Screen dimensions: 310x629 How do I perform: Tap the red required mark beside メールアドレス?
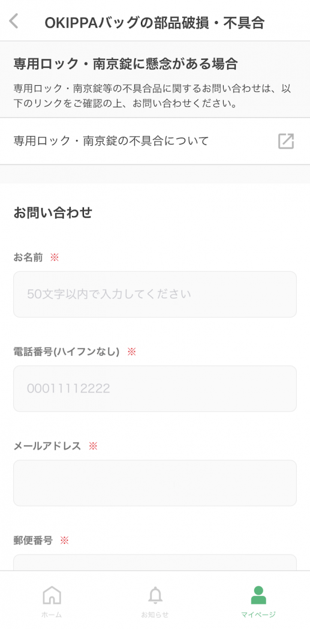(x=93, y=446)
